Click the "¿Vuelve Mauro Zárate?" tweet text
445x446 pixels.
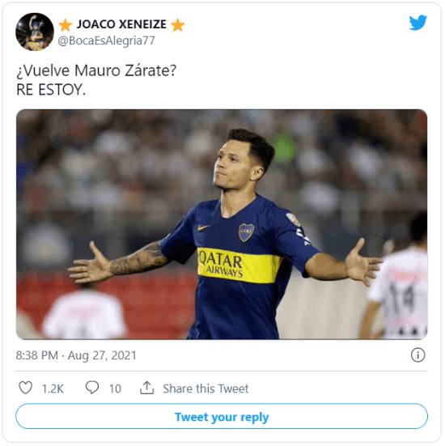point(96,70)
